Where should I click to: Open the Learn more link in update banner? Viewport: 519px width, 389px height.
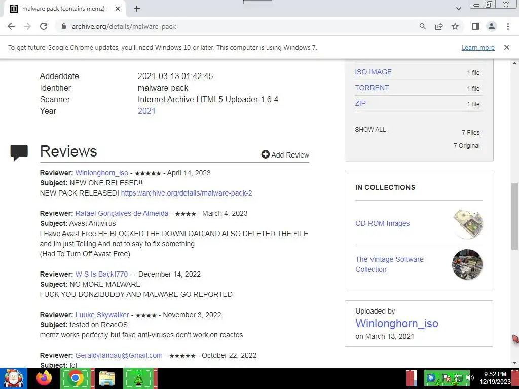pyautogui.click(x=478, y=47)
